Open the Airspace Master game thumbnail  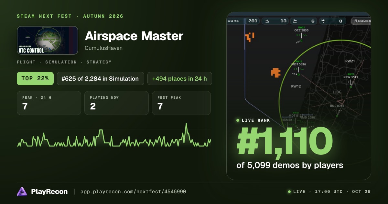48,40
